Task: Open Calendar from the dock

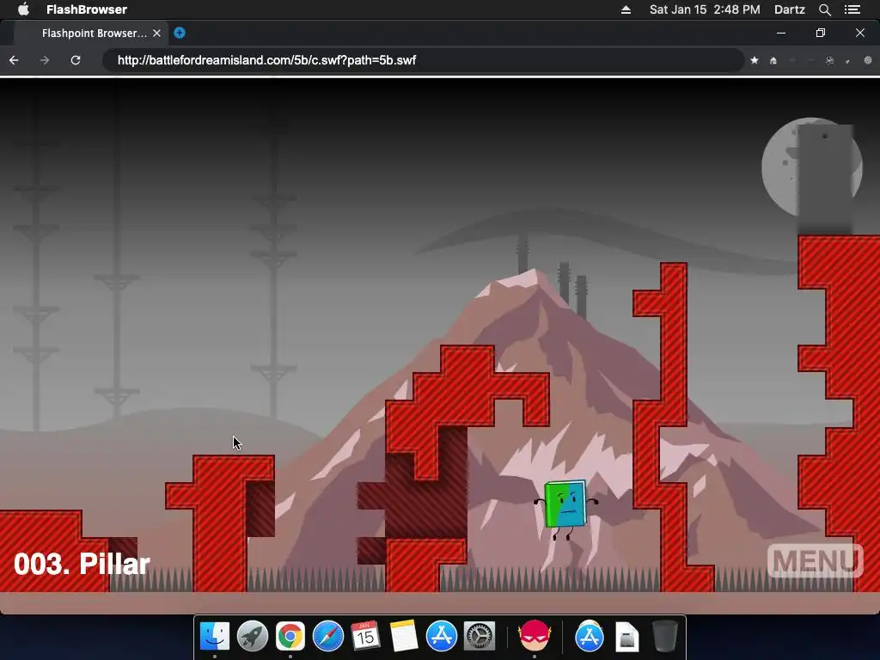Action: coord(365,637)
